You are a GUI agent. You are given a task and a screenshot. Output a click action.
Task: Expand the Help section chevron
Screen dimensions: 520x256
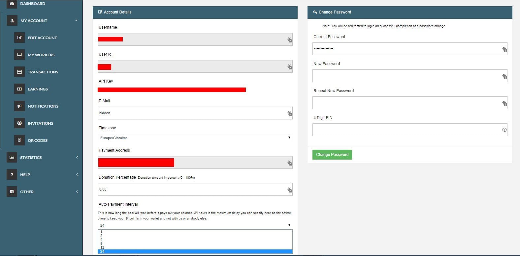[77, 174]
